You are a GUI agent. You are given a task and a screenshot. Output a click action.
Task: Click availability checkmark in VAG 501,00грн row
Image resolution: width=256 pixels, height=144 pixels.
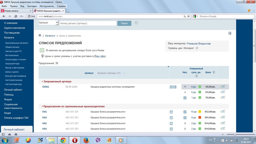click(x=185, y=118)
